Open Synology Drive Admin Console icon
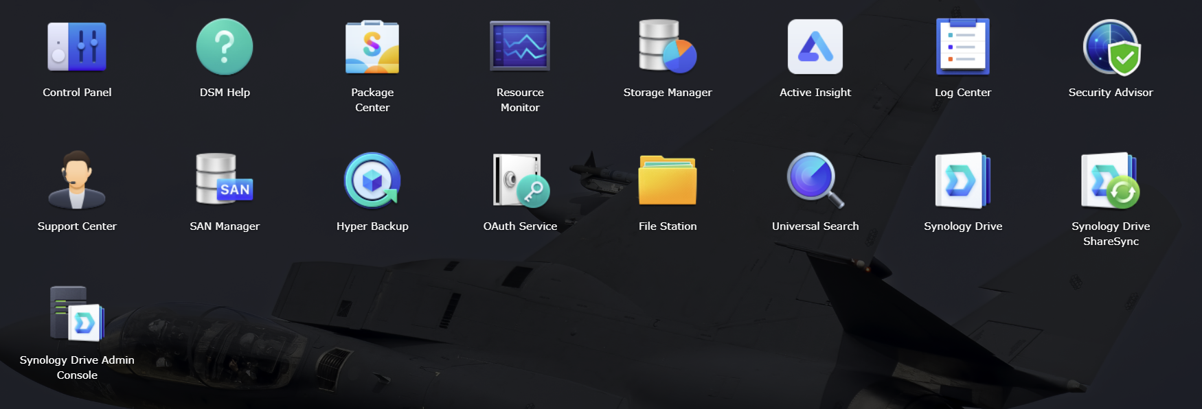1202x409 pixels. click(x=77, y=314)
